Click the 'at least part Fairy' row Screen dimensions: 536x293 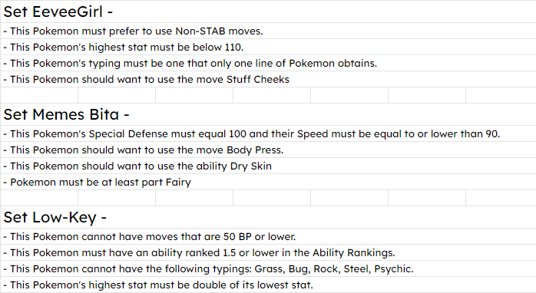pyautogui.click(x=268, y=182)
